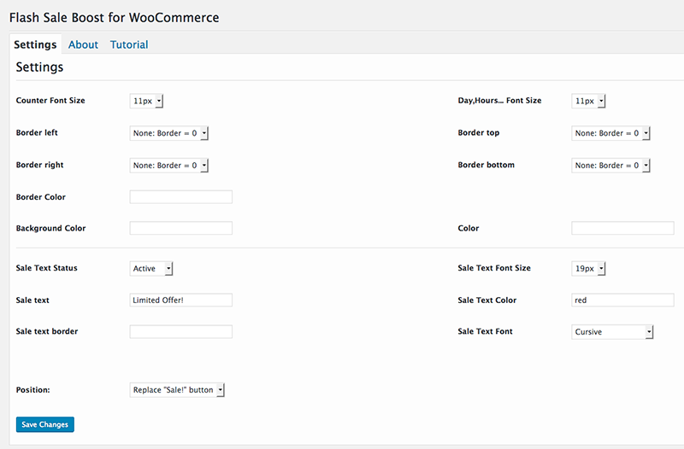Image resolution: width=684 pixels, height=449 pixels.
Task: Click the Sale Text Color field showing red
Action: (622, 300)
